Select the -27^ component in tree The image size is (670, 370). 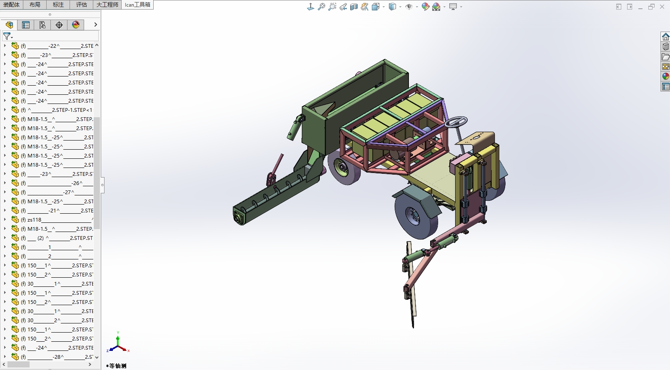(57, 192)
